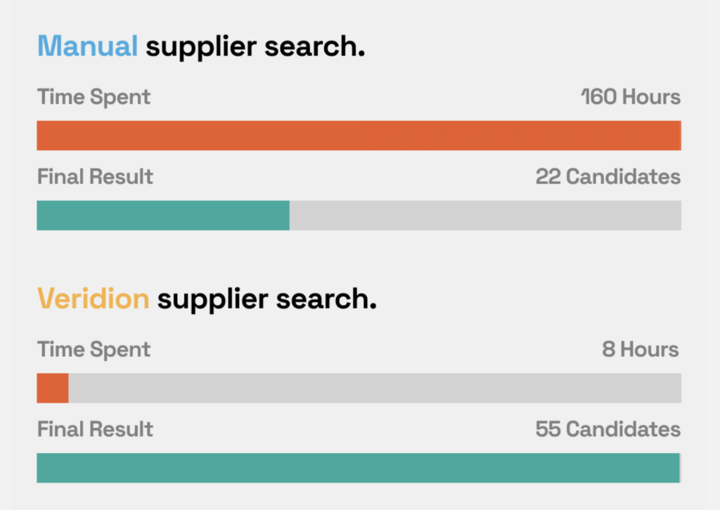Click the gray unfilled part of the 22 Candidates bar
720x510 pixels.
point(485,216)
